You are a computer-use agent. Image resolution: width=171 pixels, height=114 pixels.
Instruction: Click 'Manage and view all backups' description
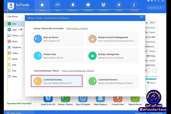coord(111,58)
